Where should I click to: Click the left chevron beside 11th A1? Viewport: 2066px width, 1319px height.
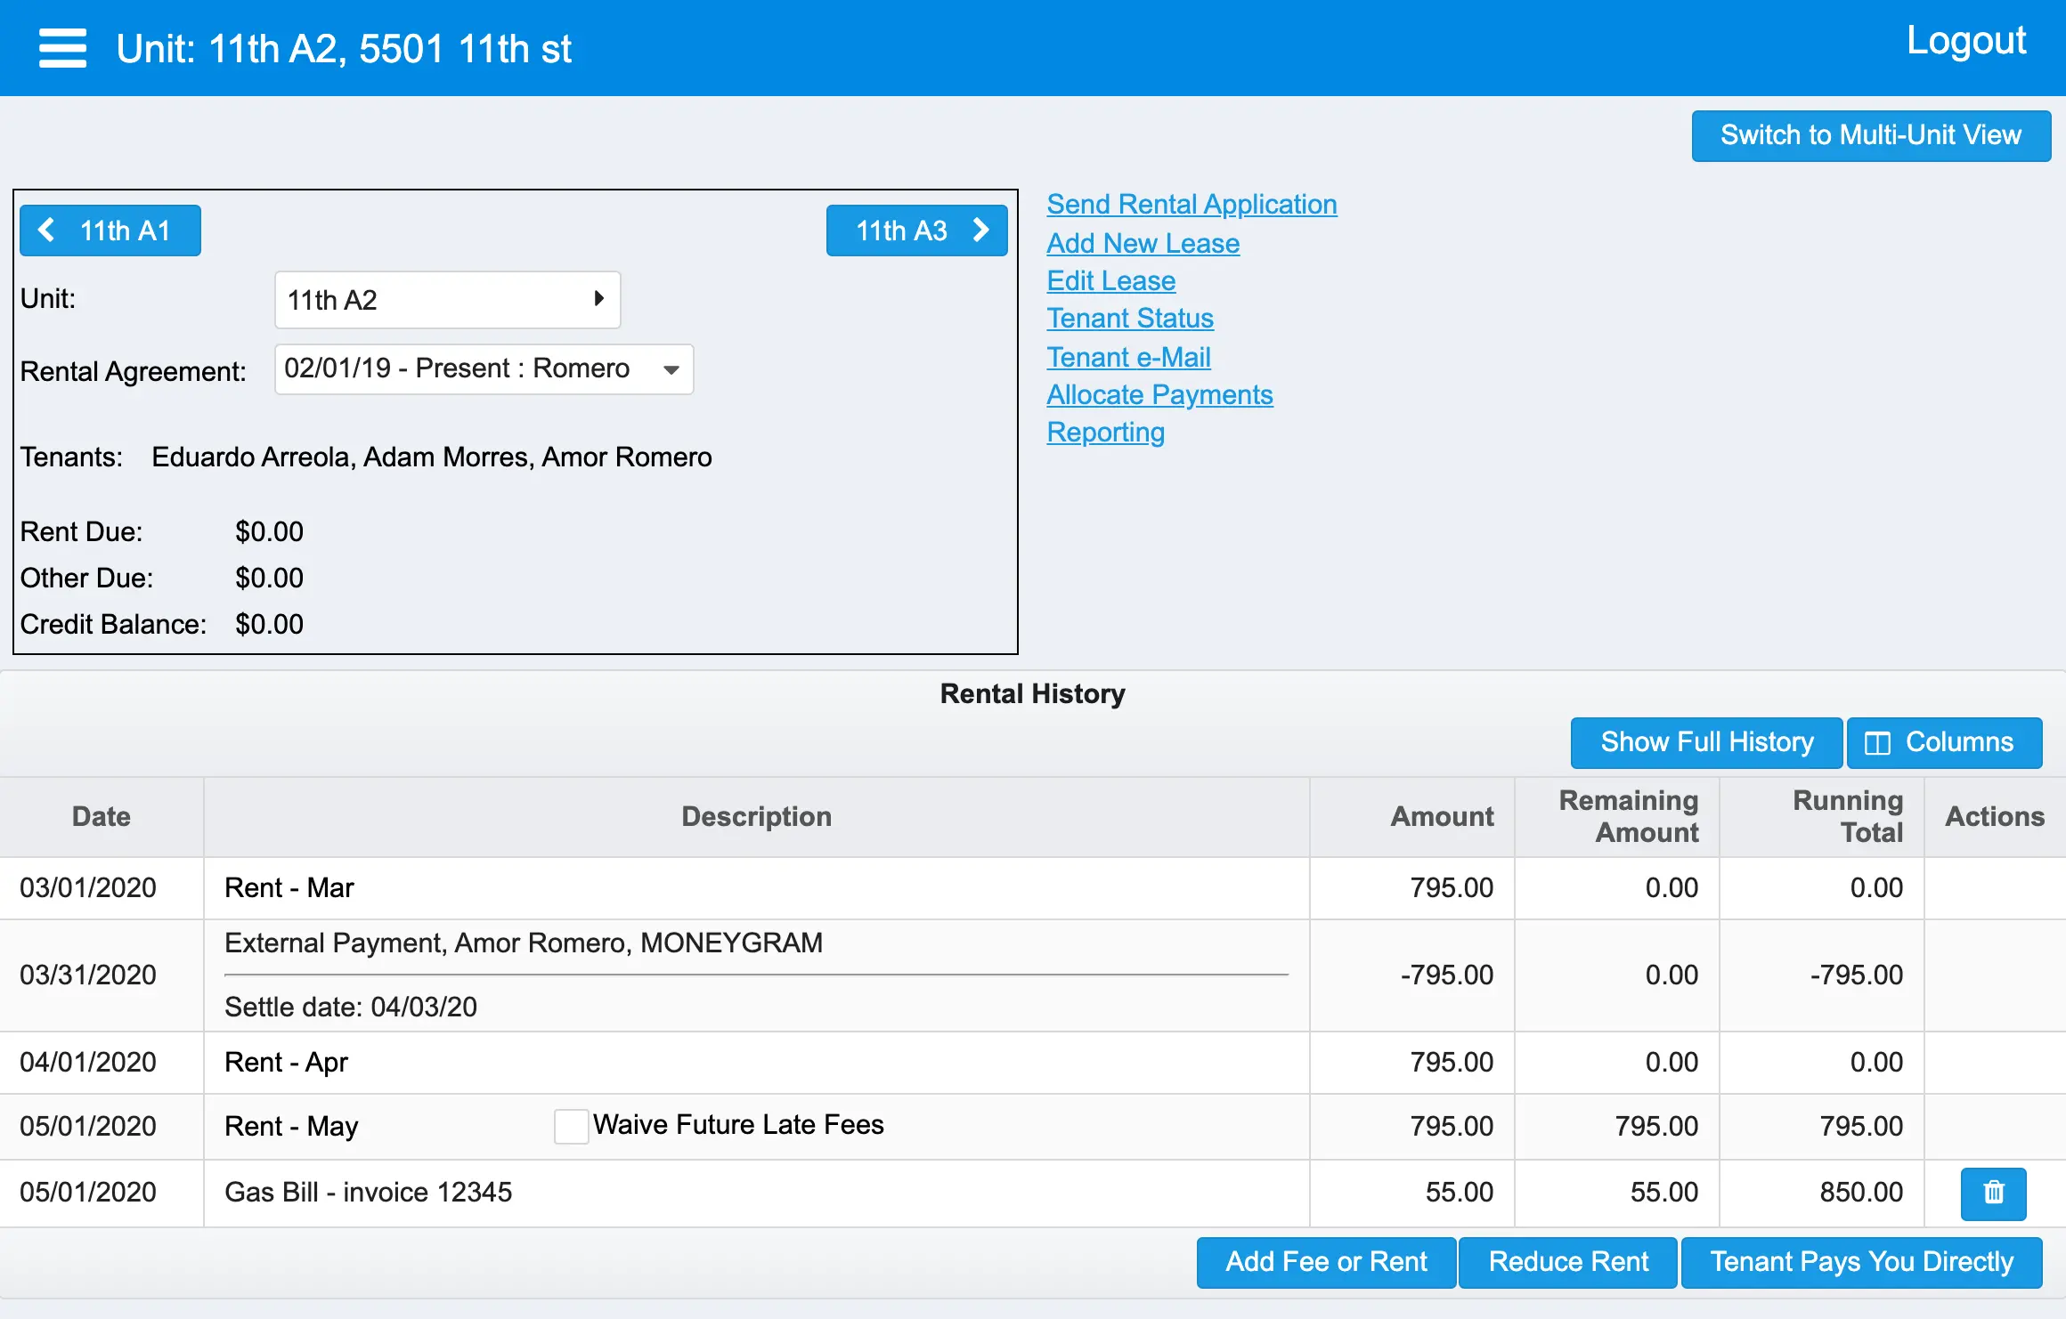[x=49, y=230]
